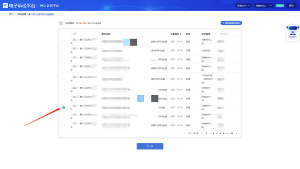Click the document icon beside 选择案件
Viewport: 300px width, 169px height.
61,23
